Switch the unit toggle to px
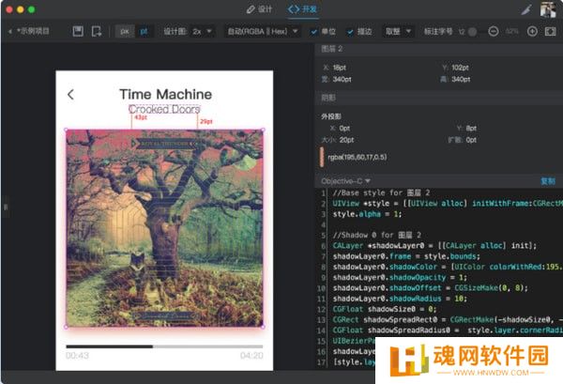 click(125, 31)
